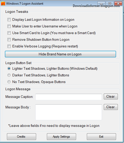The width and height of the screenshot is (124, 143).
Task: Click the Logon Tweaks group heading
Action: click(17, 12)
